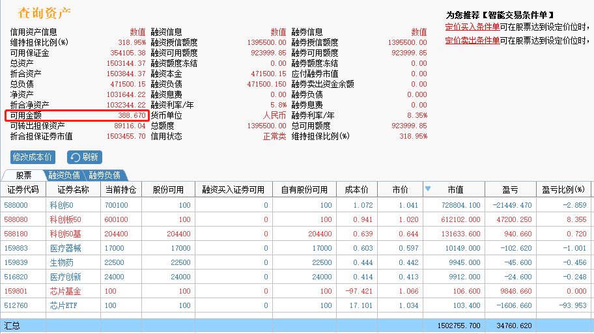Screen dimensions: 594x334
Task: Click the blue sort arrow beside 市值
Action: coord(428,189)
